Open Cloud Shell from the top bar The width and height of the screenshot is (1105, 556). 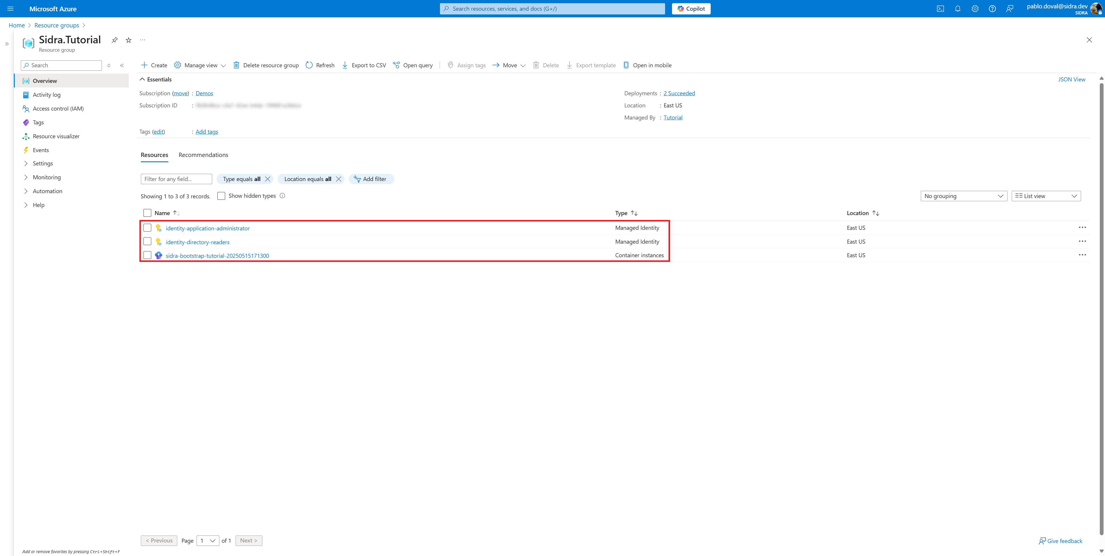tap(940, 9)
